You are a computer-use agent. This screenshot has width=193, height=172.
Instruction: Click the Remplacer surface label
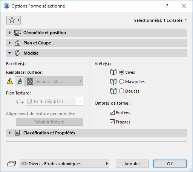pos(25,72)
